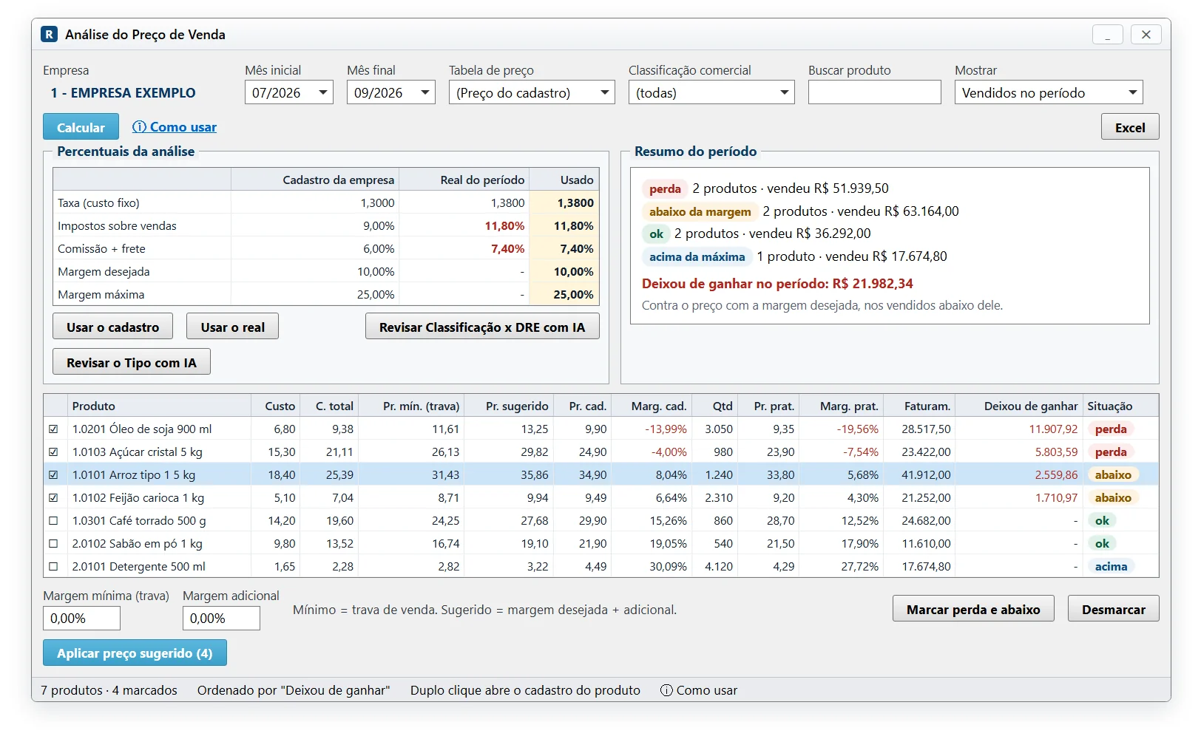Select the Deixou de ganhar value 11.907,92
The width and height of the screenshot is (1201, 739).
(x=1053, y=429)
